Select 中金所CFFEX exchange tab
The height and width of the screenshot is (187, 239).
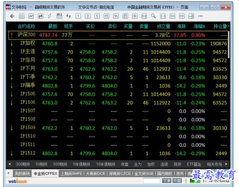45,174
